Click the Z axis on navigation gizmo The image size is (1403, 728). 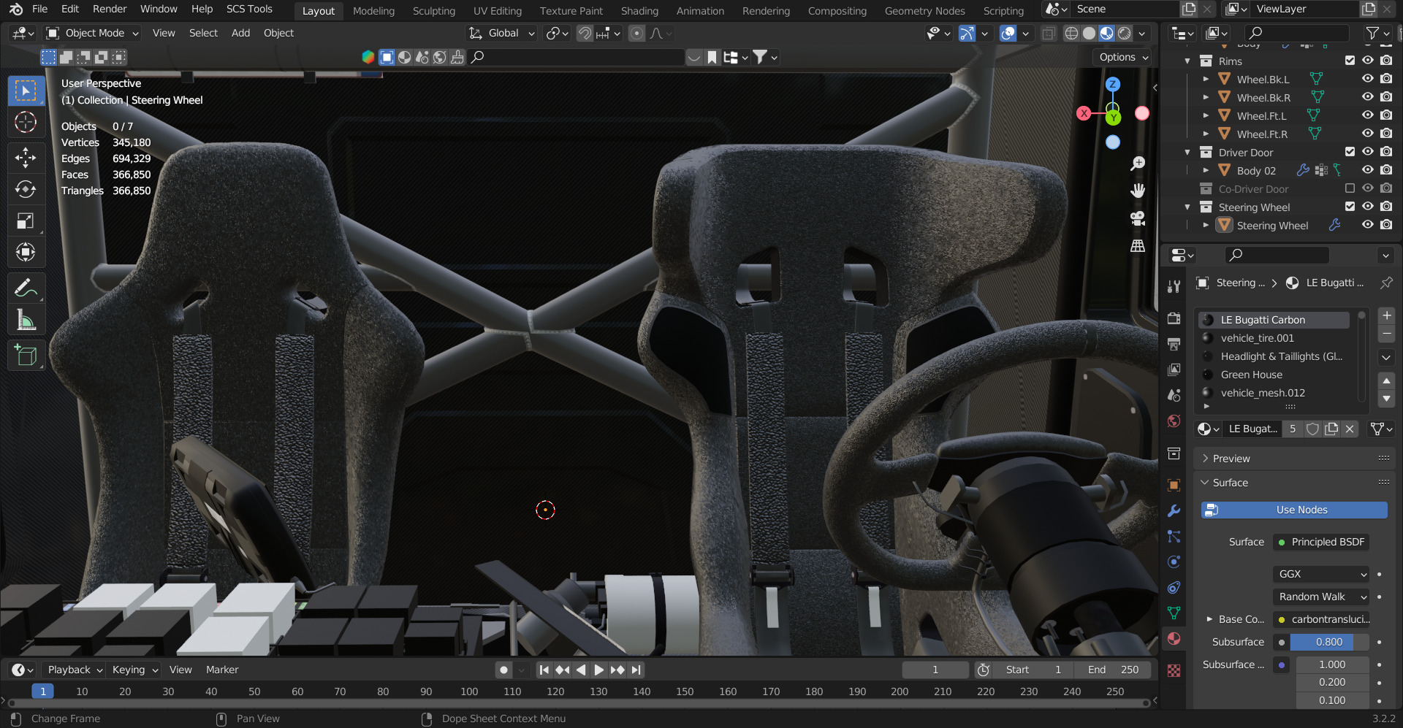tap(1112, 85)
